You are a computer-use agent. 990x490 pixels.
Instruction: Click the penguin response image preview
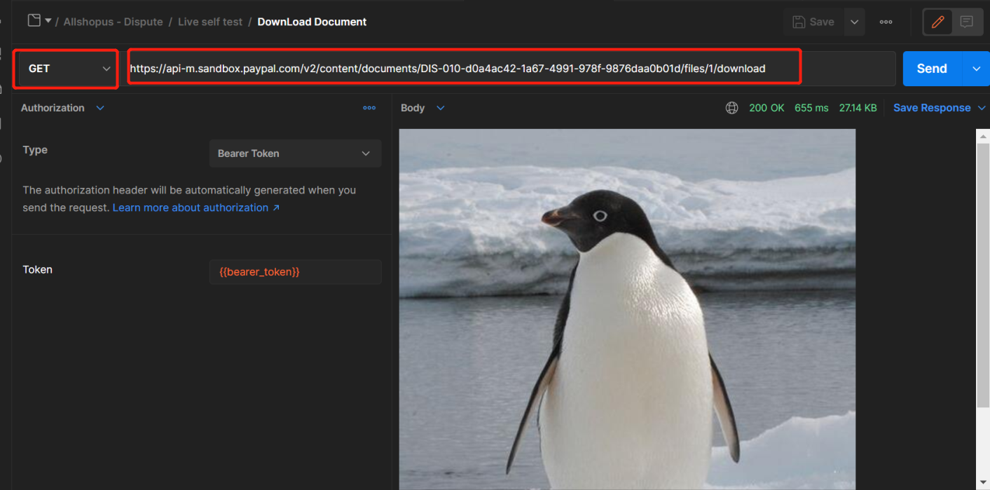(627, 309)
